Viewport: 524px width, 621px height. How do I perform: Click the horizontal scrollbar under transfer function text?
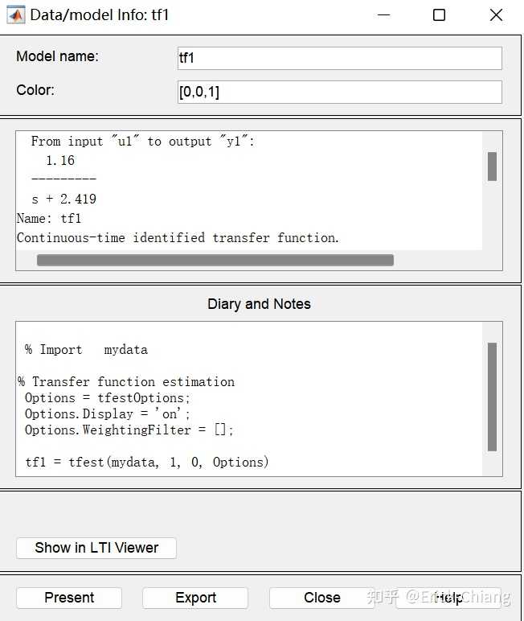click(x=215, y=260)
